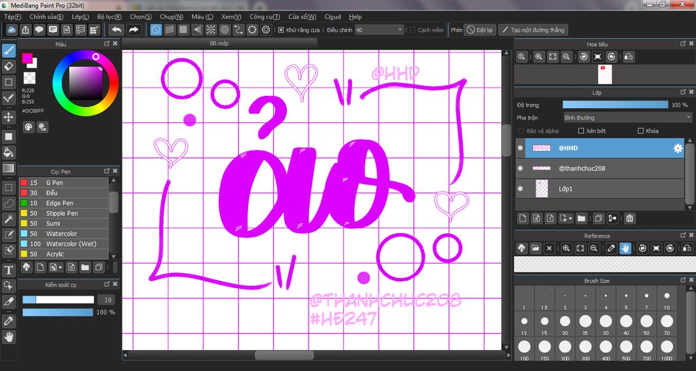Open snap settings gear icon
The image size is (696, 371).
pos(266,30)
